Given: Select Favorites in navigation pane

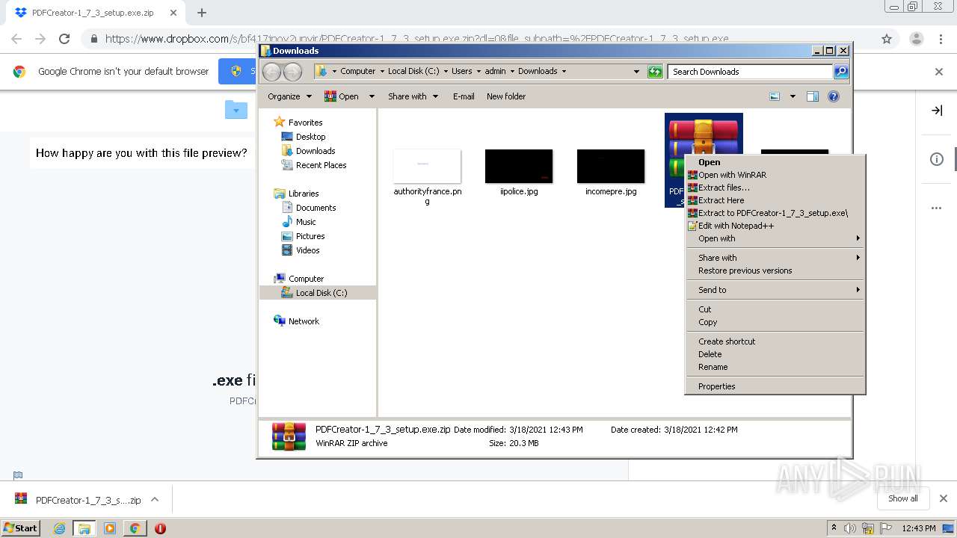Looking at the screenshot, I should tap(298, 123).
